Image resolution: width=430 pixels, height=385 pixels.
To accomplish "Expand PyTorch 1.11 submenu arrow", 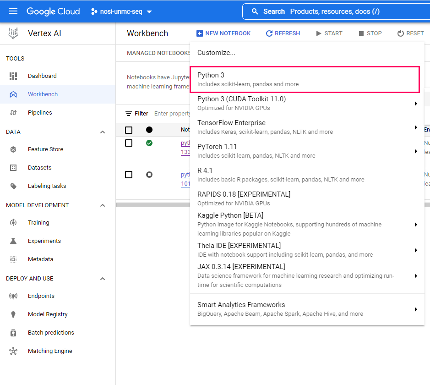I will click(x=416, y=151).
